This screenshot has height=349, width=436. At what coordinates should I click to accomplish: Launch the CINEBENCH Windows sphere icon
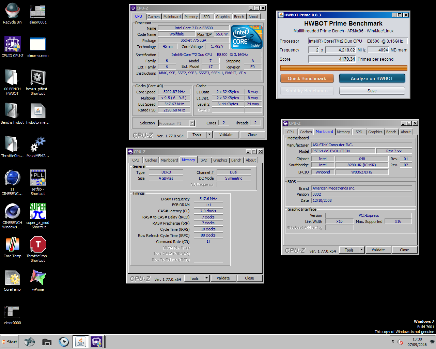click(12, 216)
